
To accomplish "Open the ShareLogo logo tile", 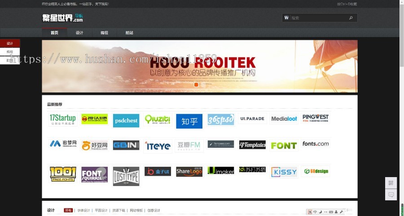I will [x=189, y=172].
